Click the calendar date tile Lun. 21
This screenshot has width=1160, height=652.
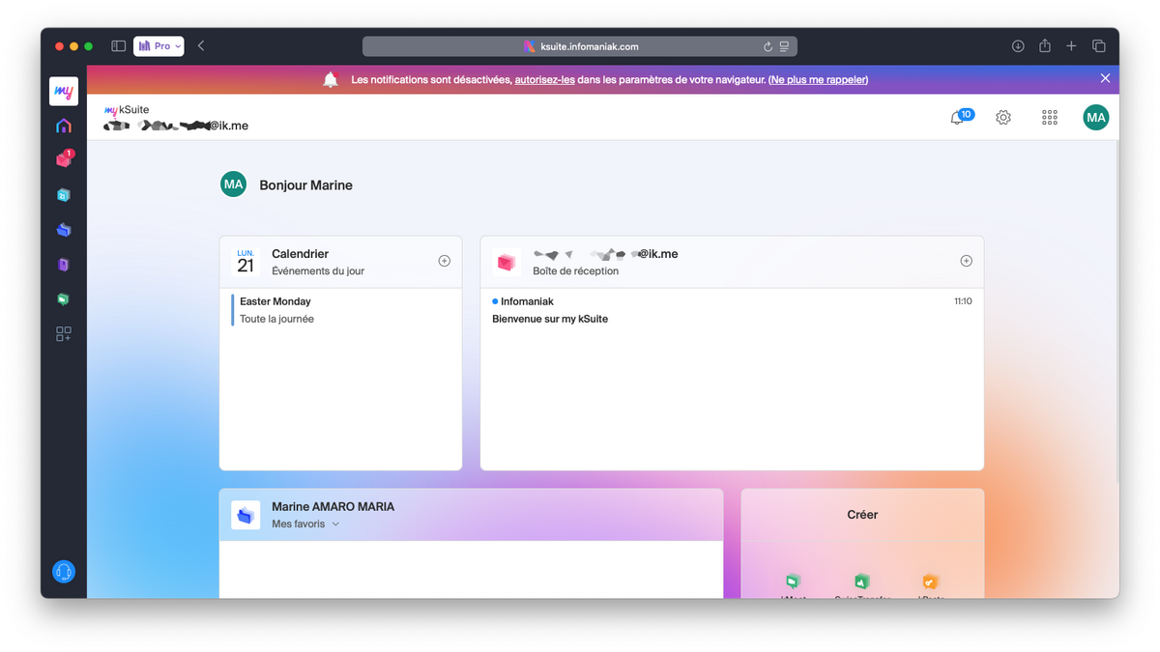[246, 262]
